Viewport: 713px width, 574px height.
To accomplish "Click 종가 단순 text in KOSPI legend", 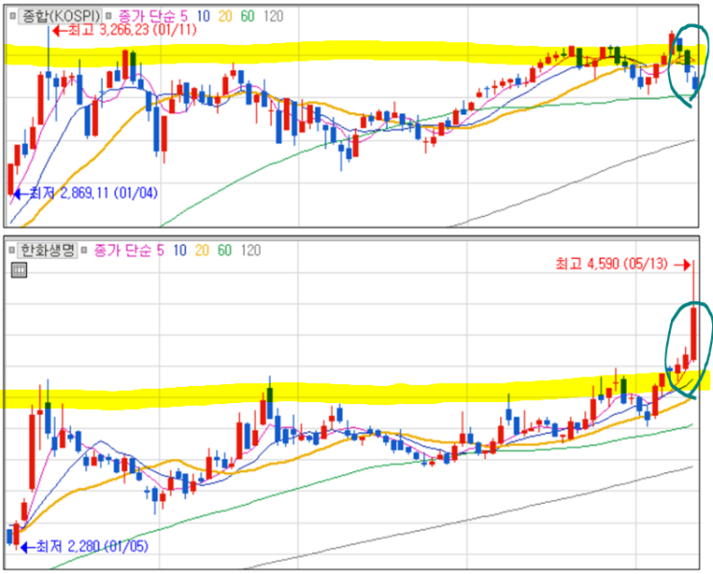I will pos(147,16).
